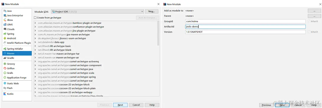Select cocoon-22-archetype-block row
Viewport: 322px width, 108px height.
[95, 85]
